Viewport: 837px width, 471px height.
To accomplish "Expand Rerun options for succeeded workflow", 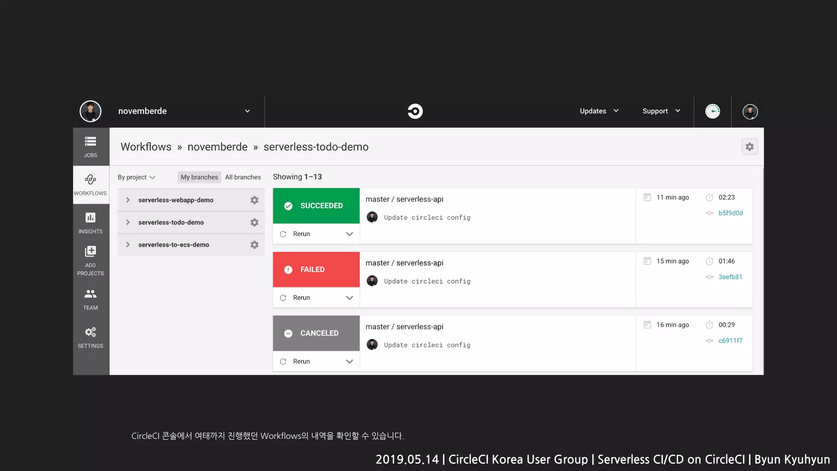I will pyautogui.click(x=349, y=234).
